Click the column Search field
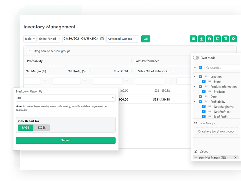241x181 pixels. tap(222, 68)
